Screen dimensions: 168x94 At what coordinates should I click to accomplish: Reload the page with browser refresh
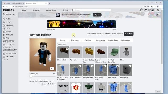point(10,7)
